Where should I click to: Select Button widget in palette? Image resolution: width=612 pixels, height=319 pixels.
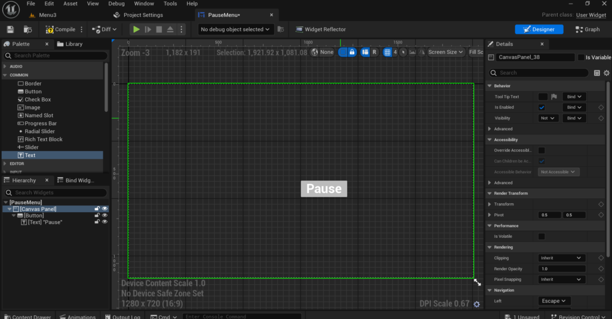(29, 91)
